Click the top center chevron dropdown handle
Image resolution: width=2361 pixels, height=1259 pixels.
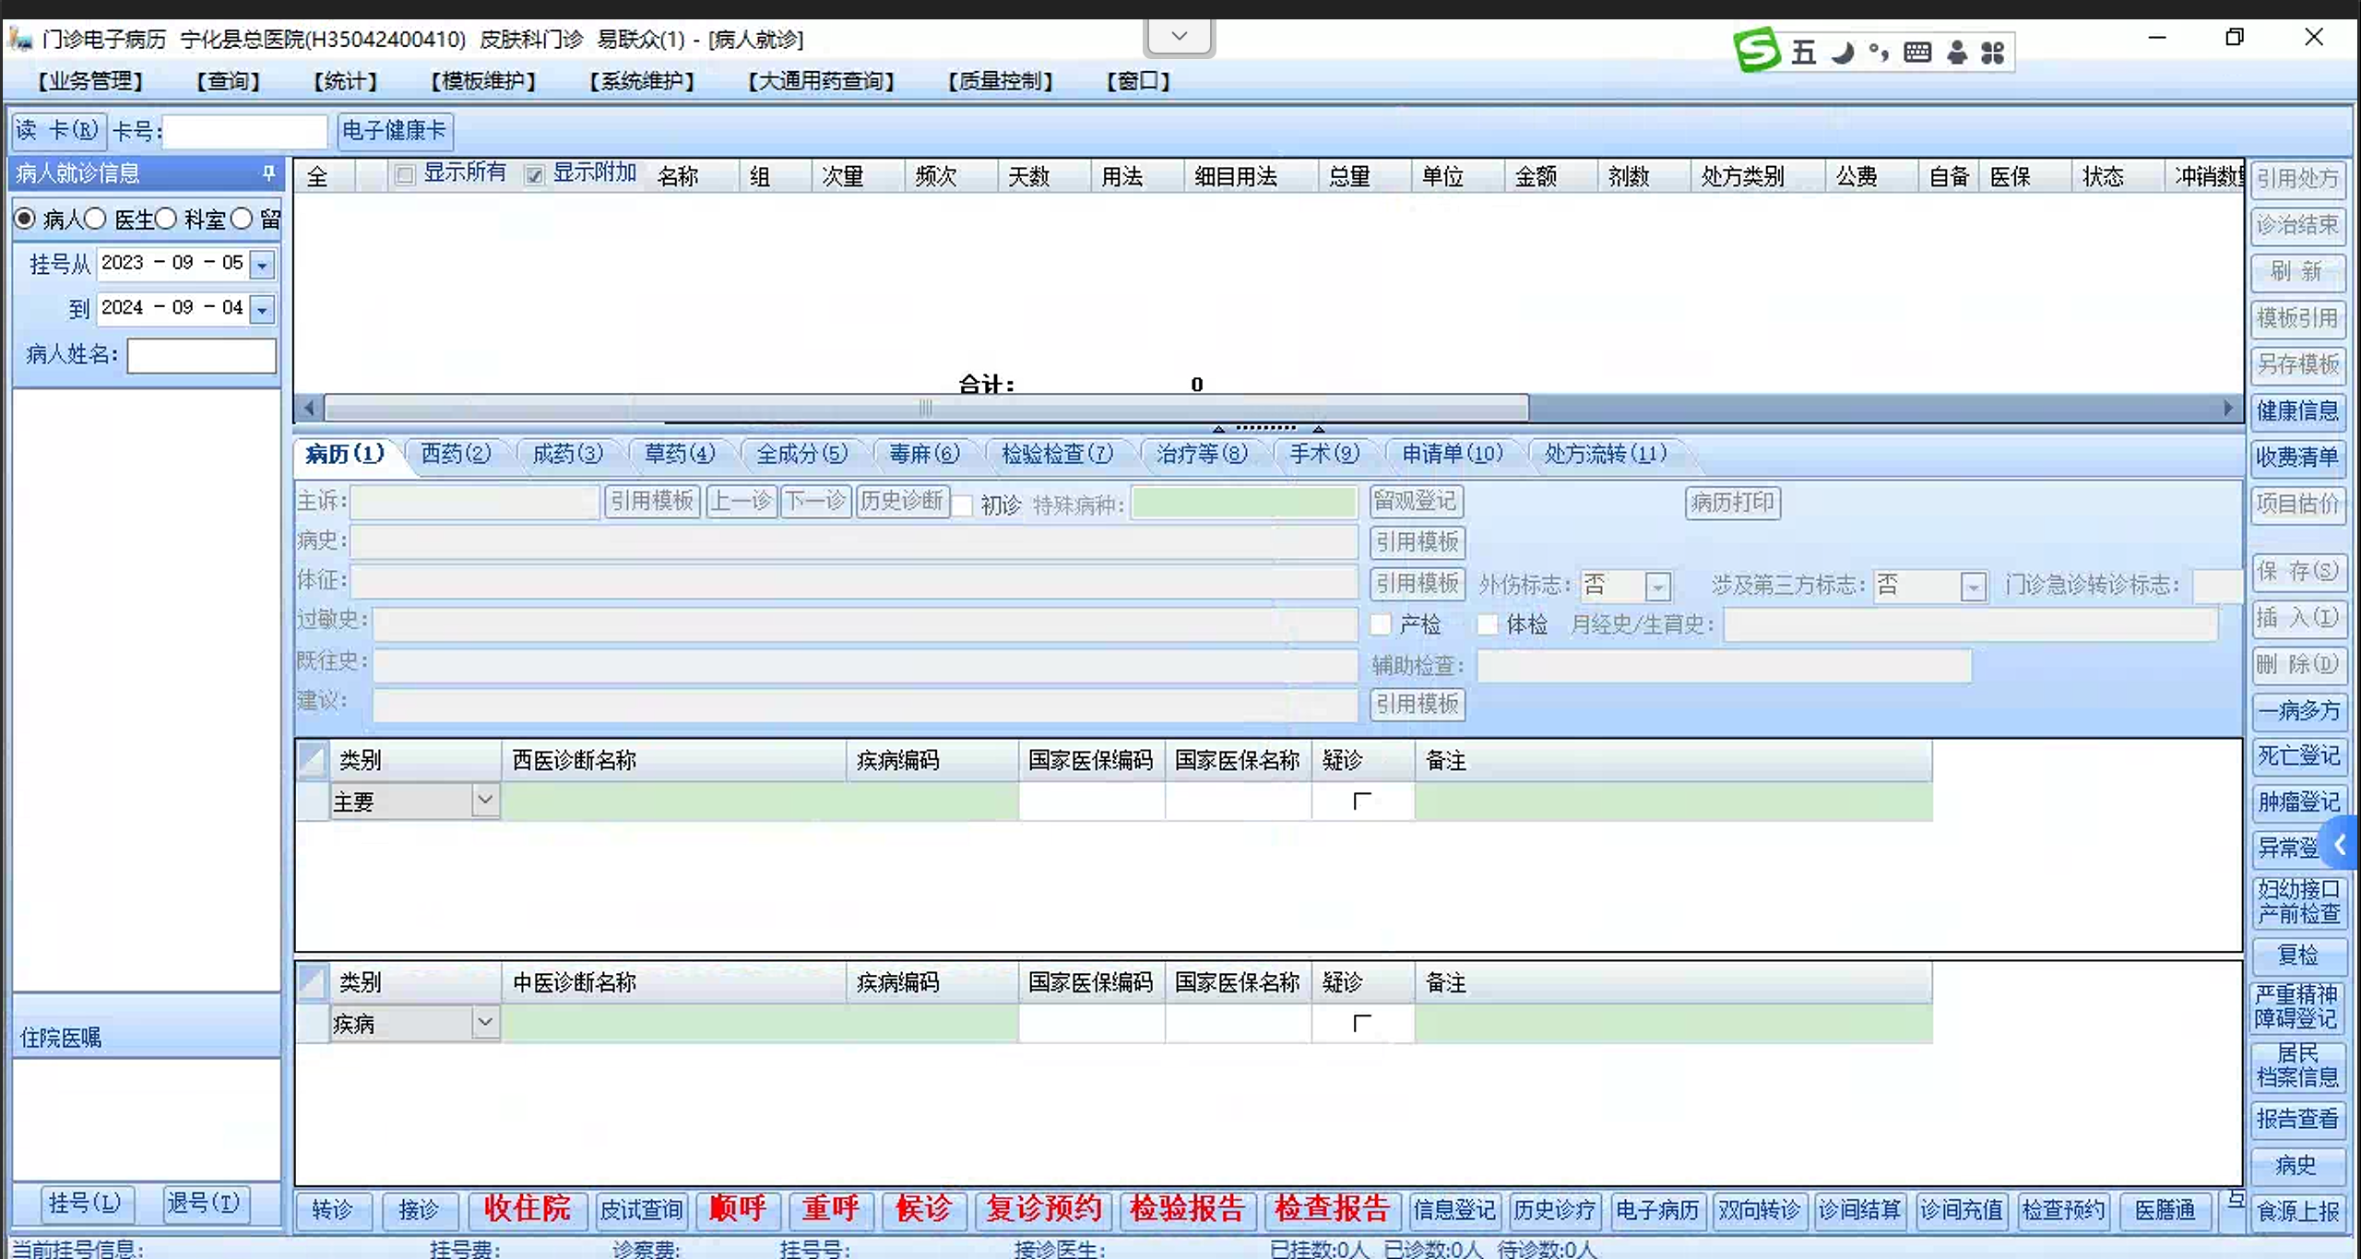tap(1179, 37)
